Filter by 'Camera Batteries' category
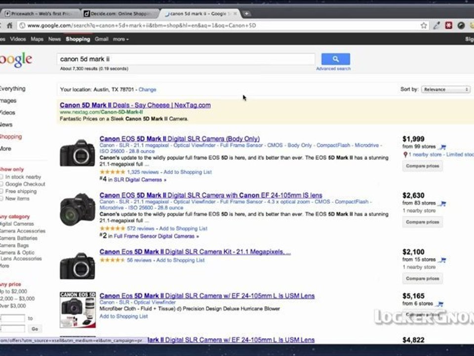This screenshot has height=356, width=474. coord(18,238)
